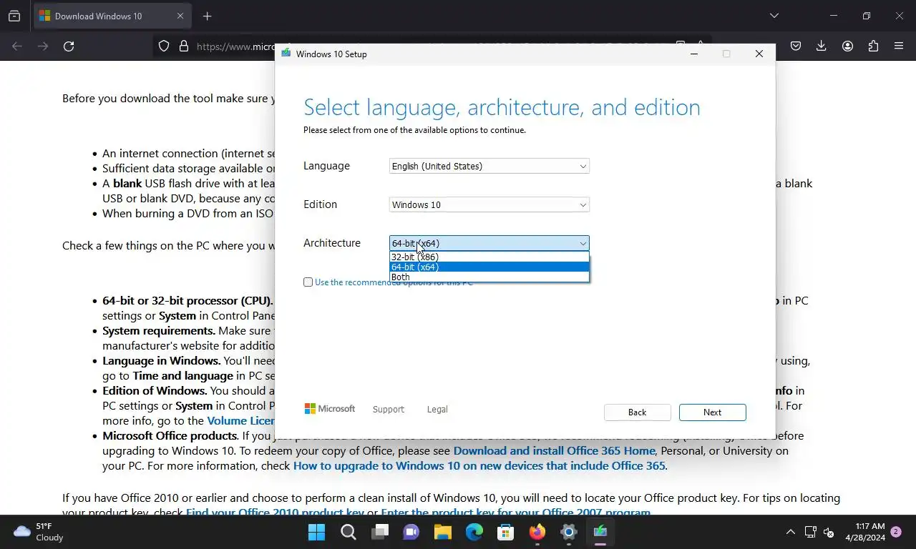Open taskbar Search
This screenshot has width=916, height=549.
[x=349, y=532]
